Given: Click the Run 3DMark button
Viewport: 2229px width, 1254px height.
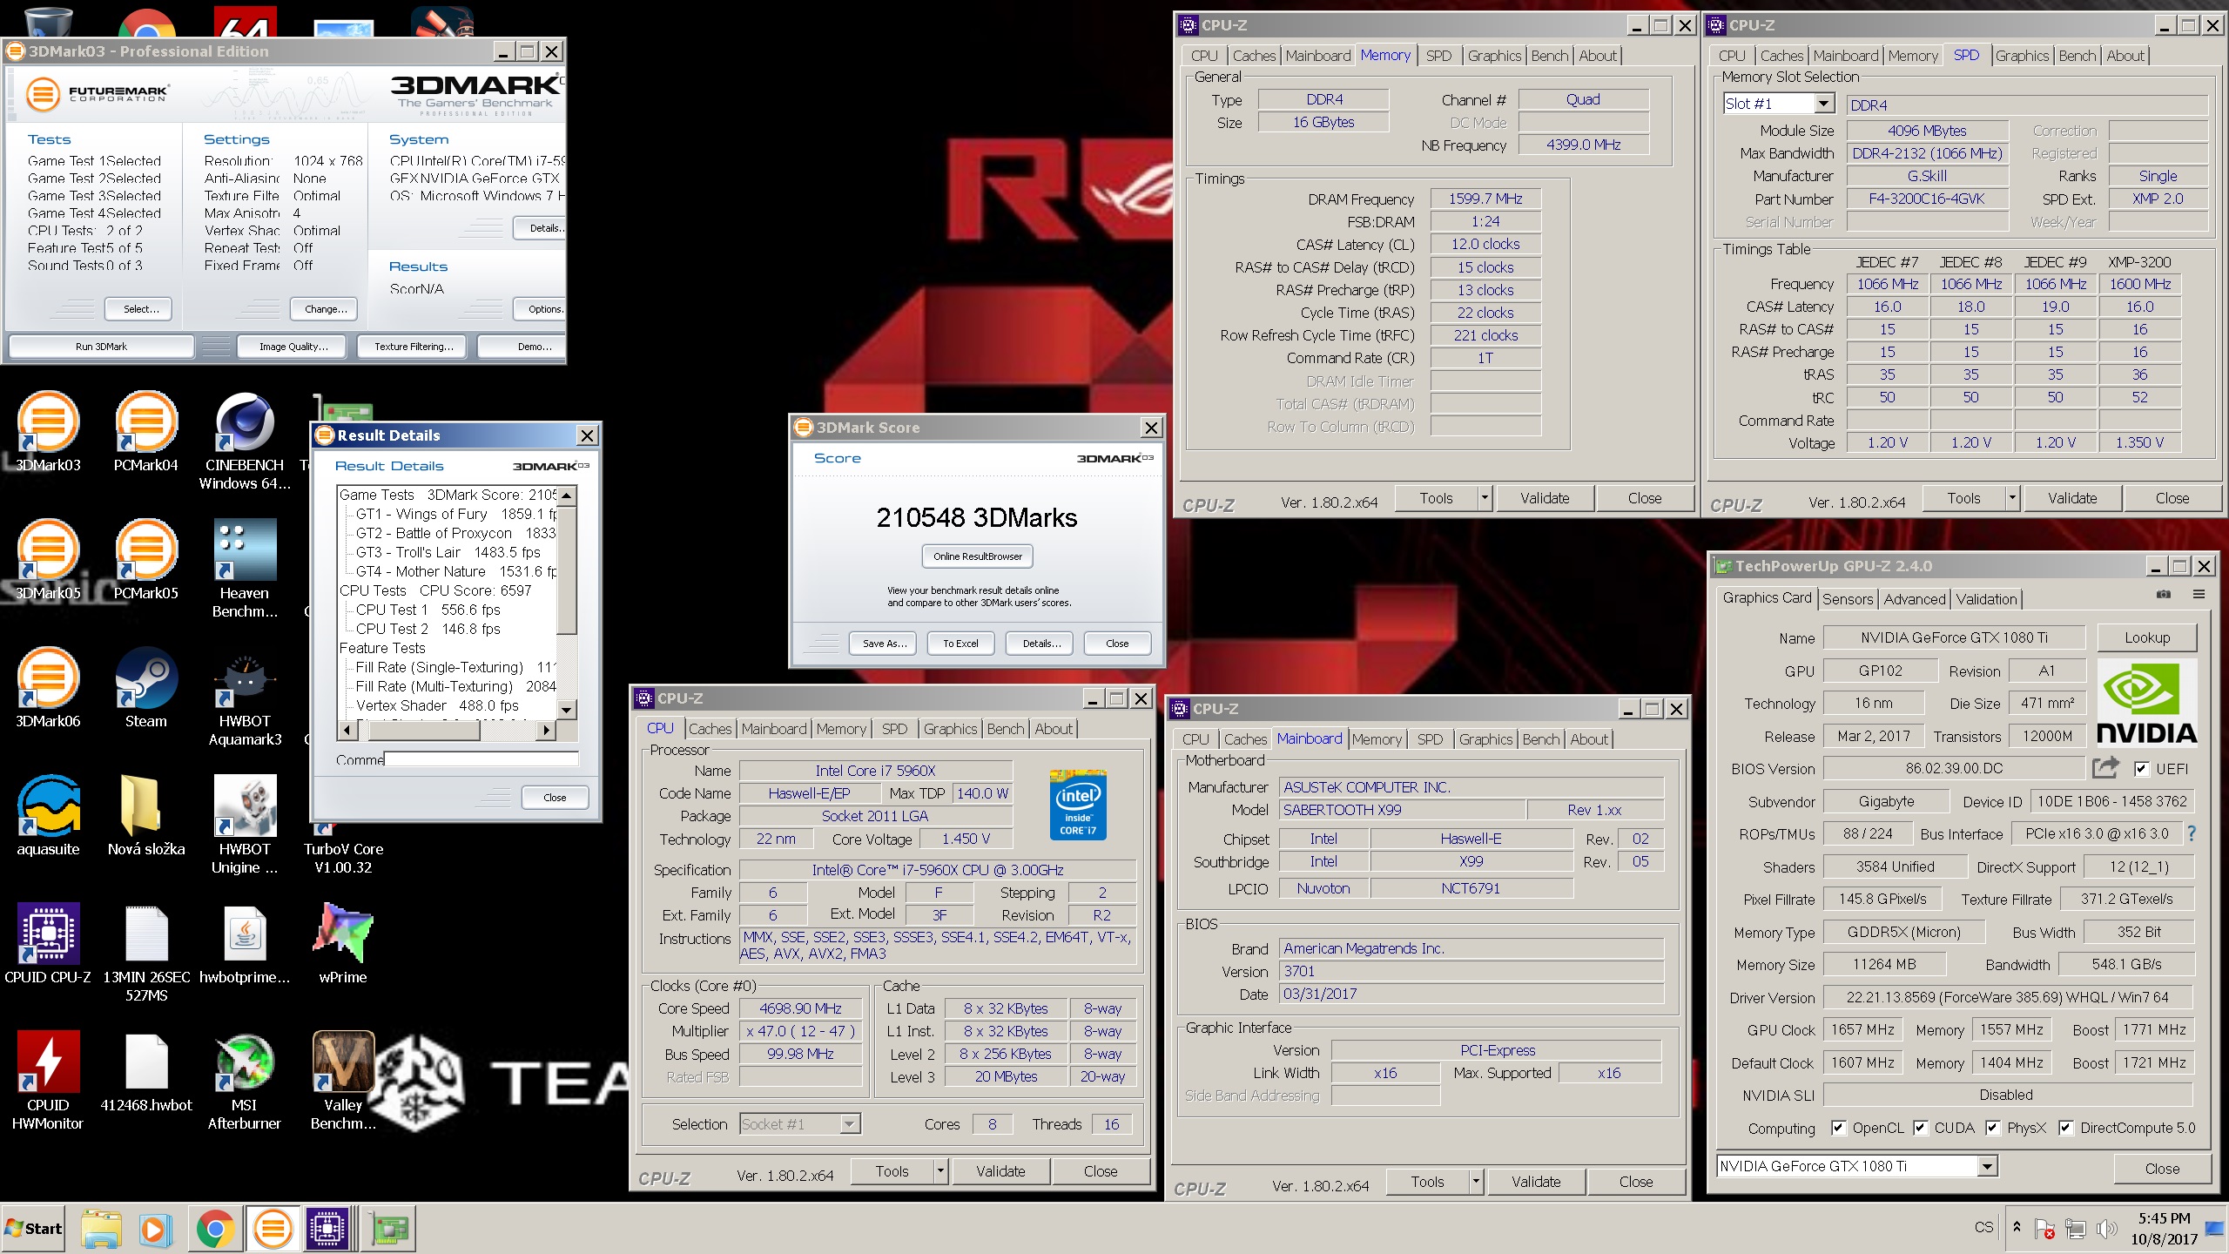Looking at the screenshot, I should click(101, 347).
